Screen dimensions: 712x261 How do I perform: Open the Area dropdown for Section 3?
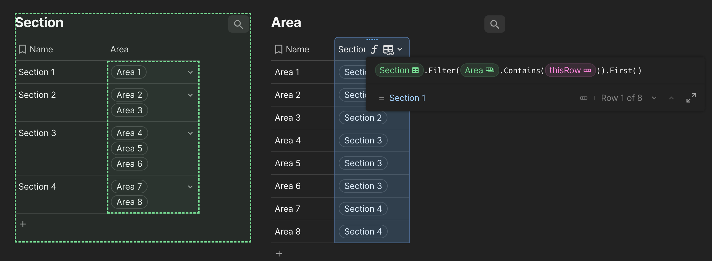click(x=190, y=133)
